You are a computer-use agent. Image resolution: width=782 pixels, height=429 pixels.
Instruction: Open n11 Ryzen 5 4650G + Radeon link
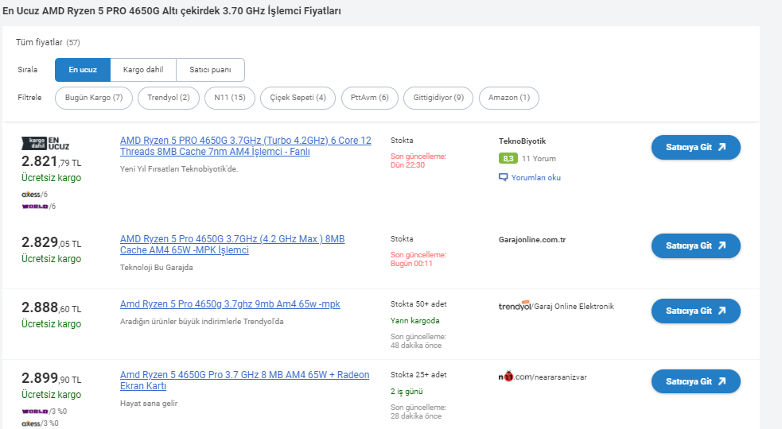tap(244, 381)
